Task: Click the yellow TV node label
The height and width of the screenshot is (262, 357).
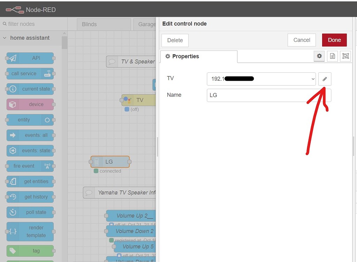Action: (140, 100)
